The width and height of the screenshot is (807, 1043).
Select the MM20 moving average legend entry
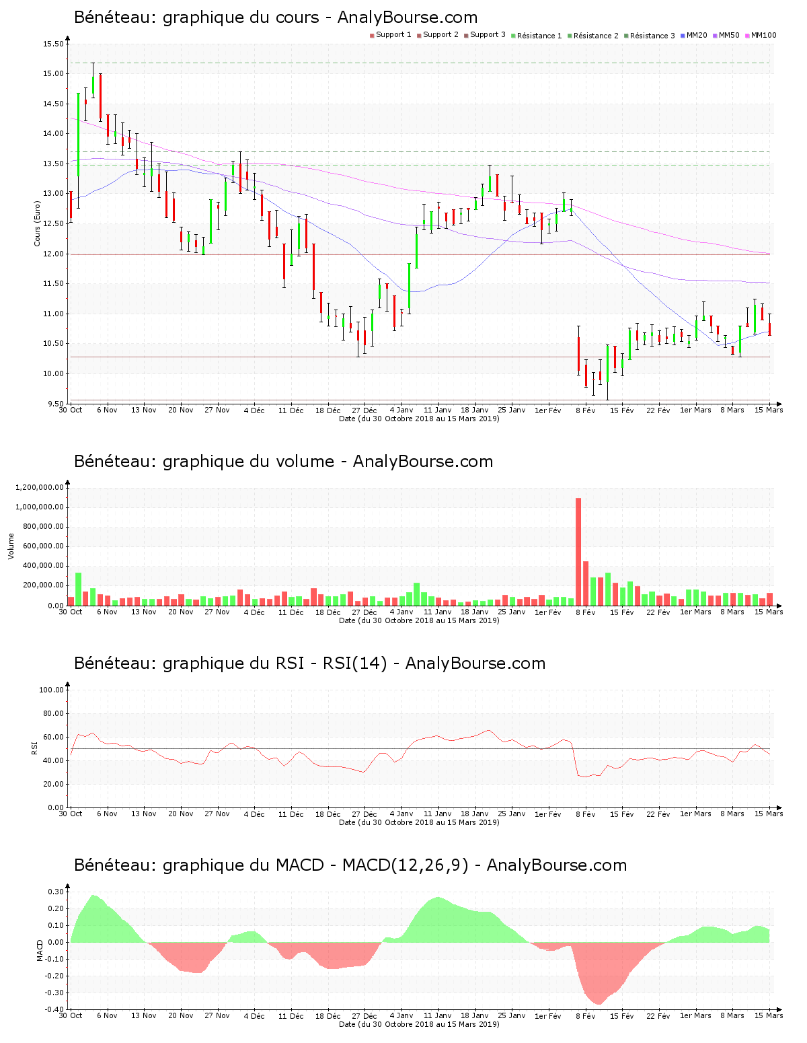(x=693, y=35)
